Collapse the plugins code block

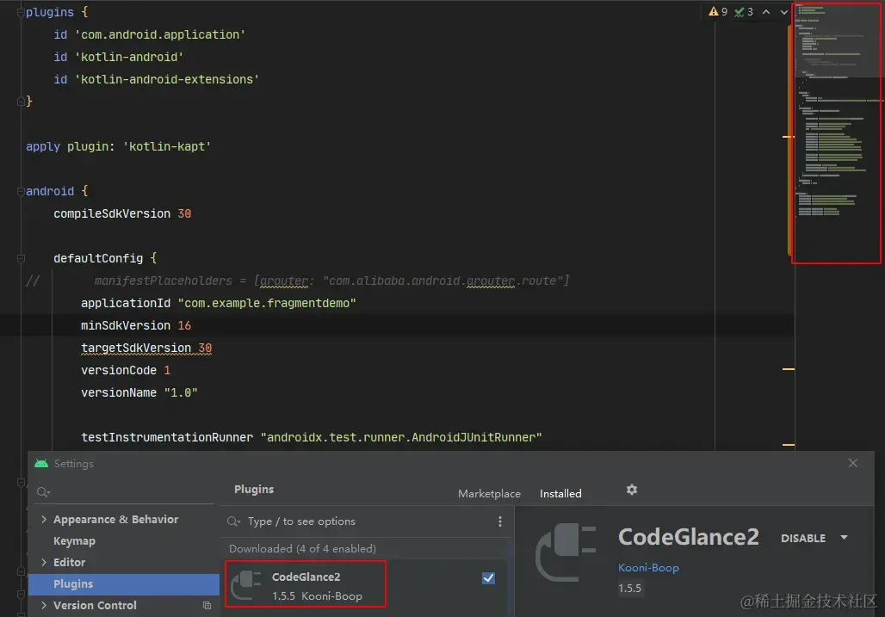point(21,12)
